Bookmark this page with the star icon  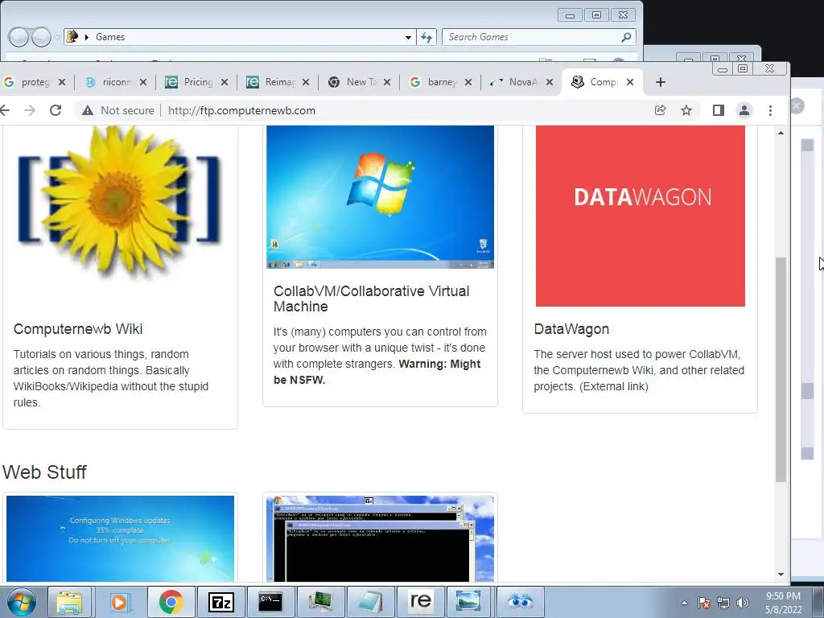pyautogui.click(x=686, y=110)
